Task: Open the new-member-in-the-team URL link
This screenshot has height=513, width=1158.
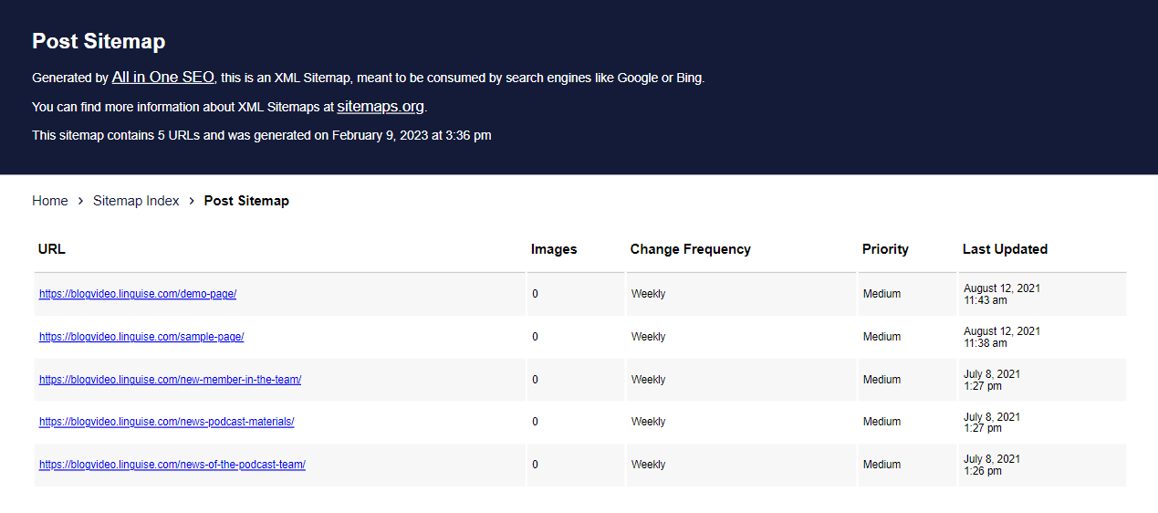Action: point(170,380)
